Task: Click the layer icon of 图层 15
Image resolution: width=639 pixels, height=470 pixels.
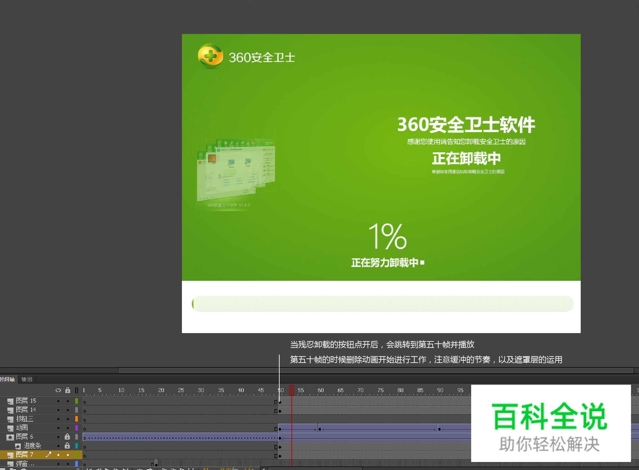Action: click(11, 402)
